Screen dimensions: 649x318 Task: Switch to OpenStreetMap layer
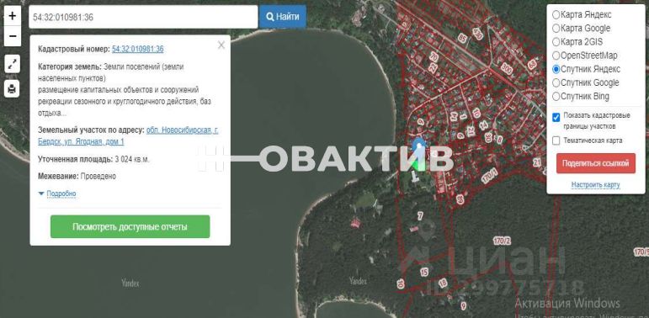coord(556,56)
